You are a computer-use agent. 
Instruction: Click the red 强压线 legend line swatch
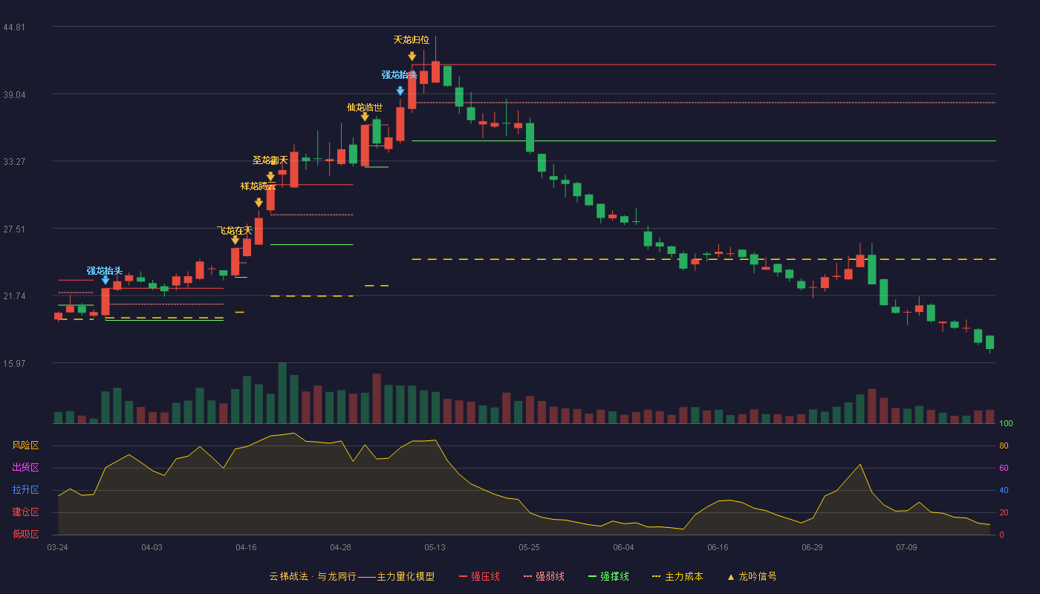pos(463,576)
